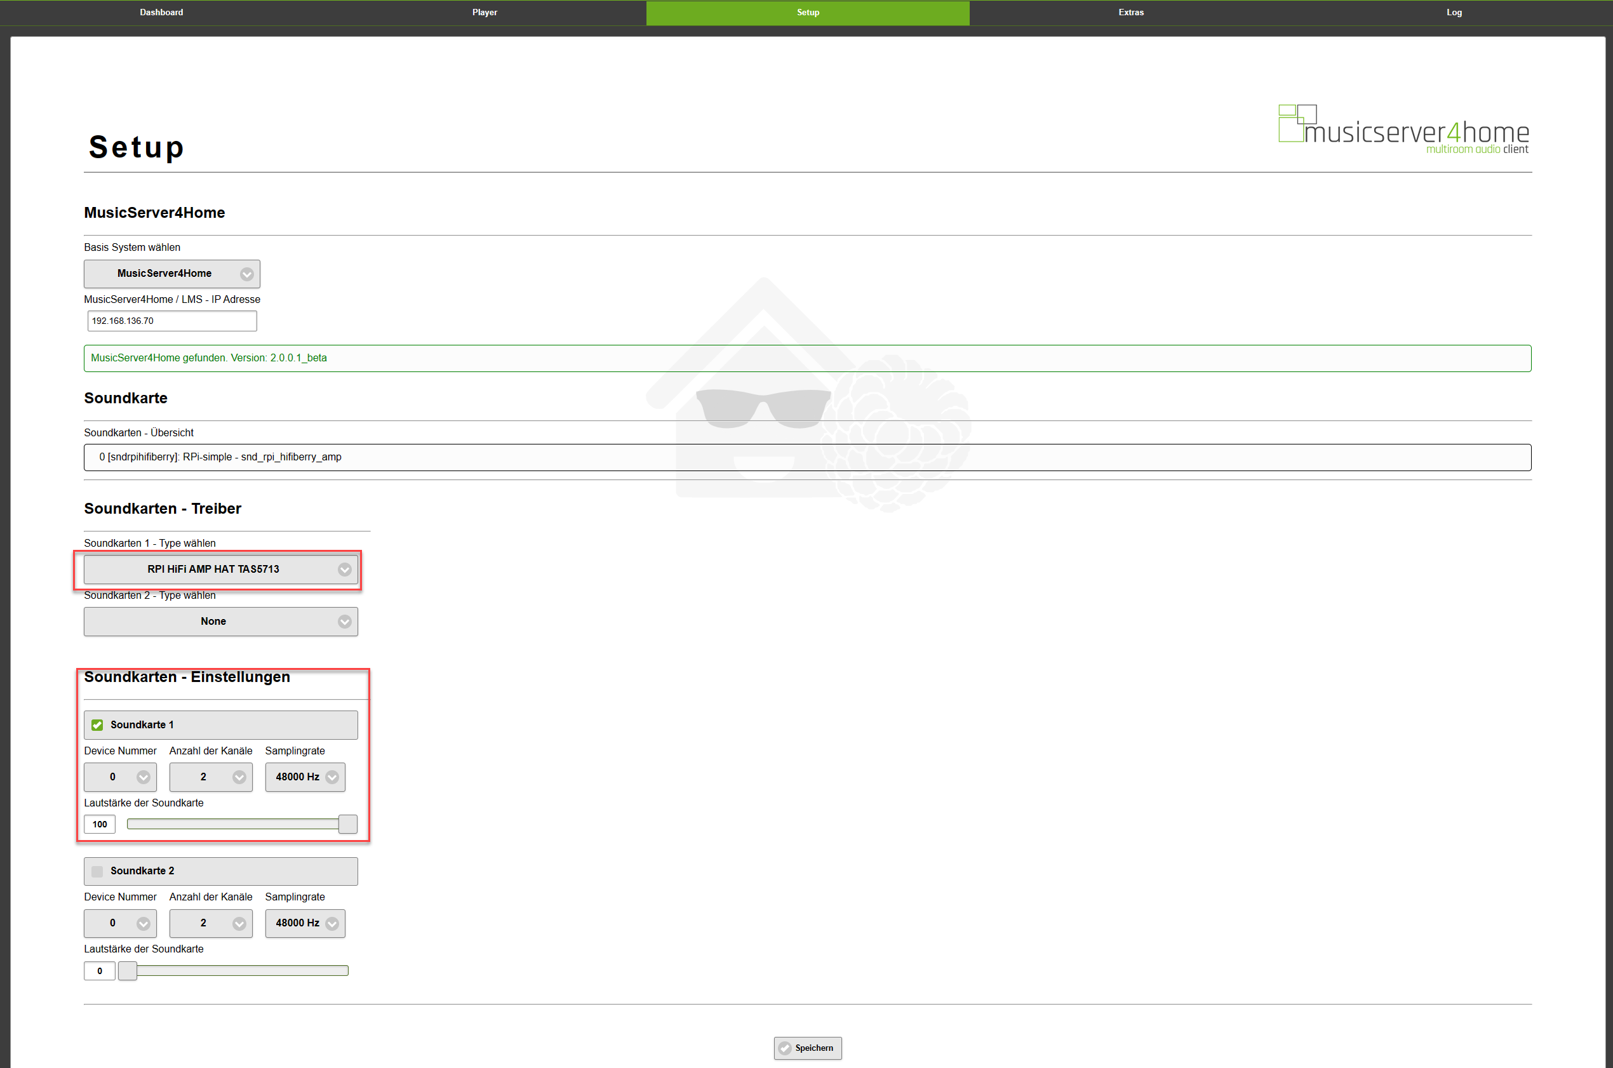Switch to the Player tab
The width and height of the screenshot is (1613, 1068).
coord(485,12)
